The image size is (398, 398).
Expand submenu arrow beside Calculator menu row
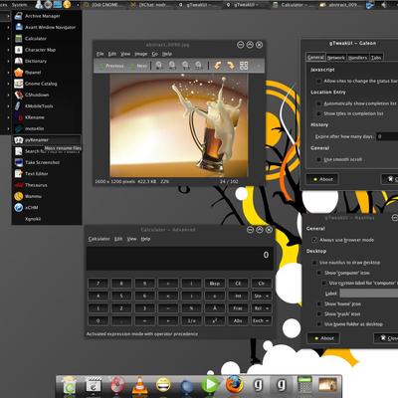[x=8, y=39]
